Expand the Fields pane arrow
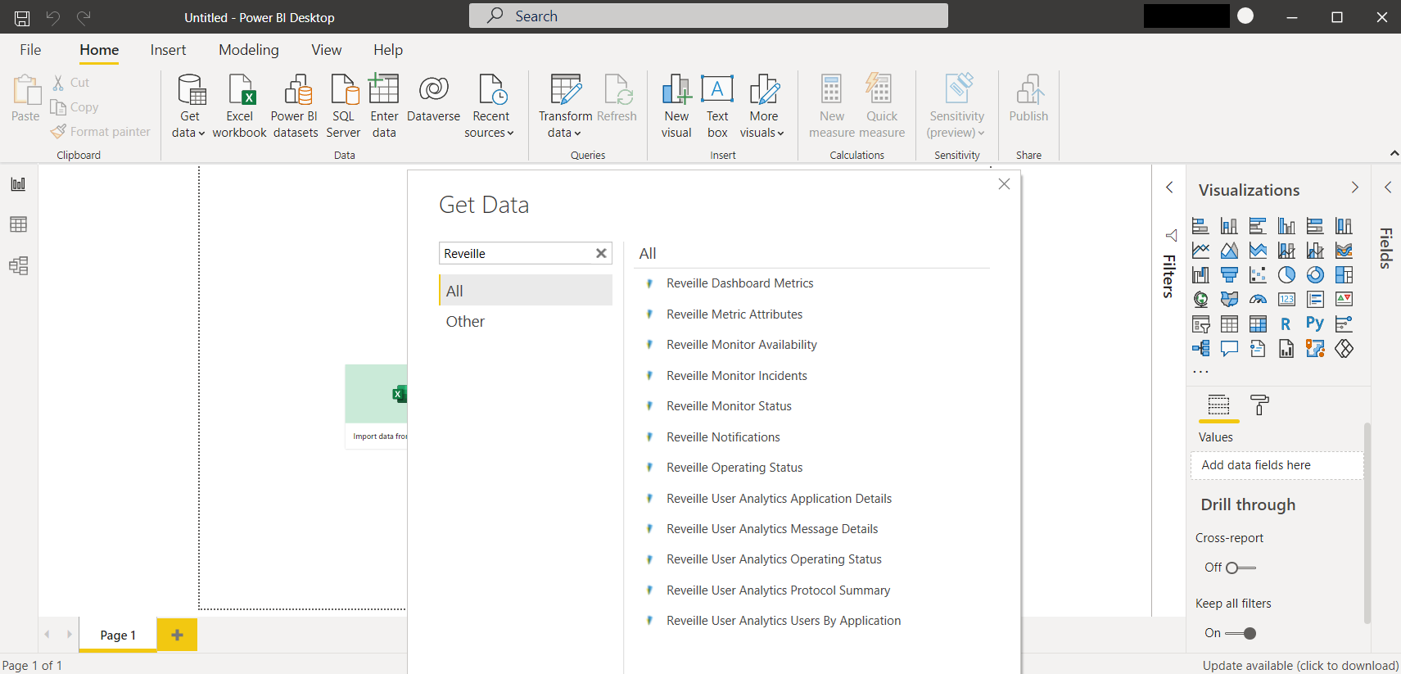The height and width of the screenshot is (674, 1401). click(x=1388, y=188)
